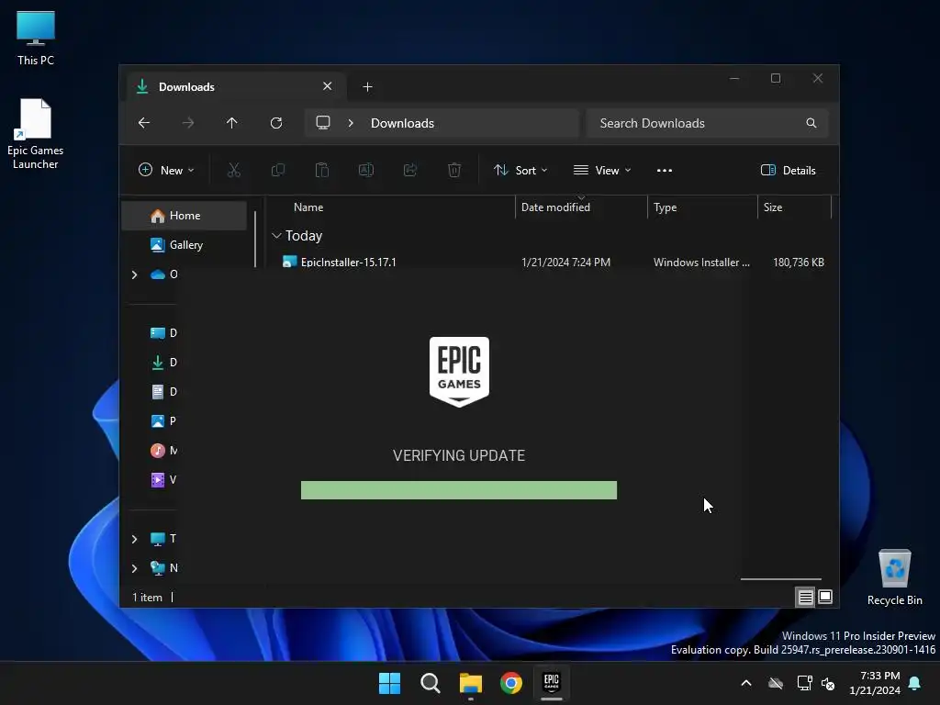Image resolution: width=940 pixels, height=705 pixels.
Task: Select the EpicInstaller-15.17.1 file
Action: (x=348, y=262)
